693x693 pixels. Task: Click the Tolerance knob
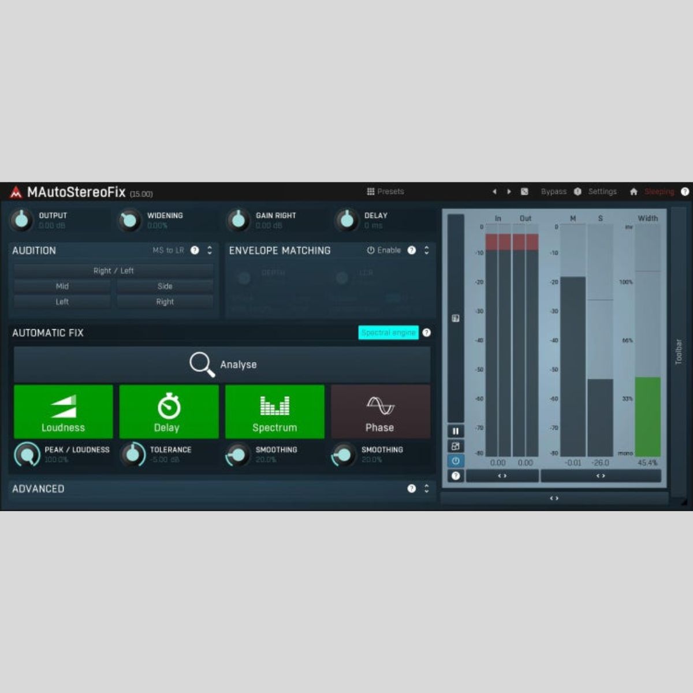click(133, 454)
